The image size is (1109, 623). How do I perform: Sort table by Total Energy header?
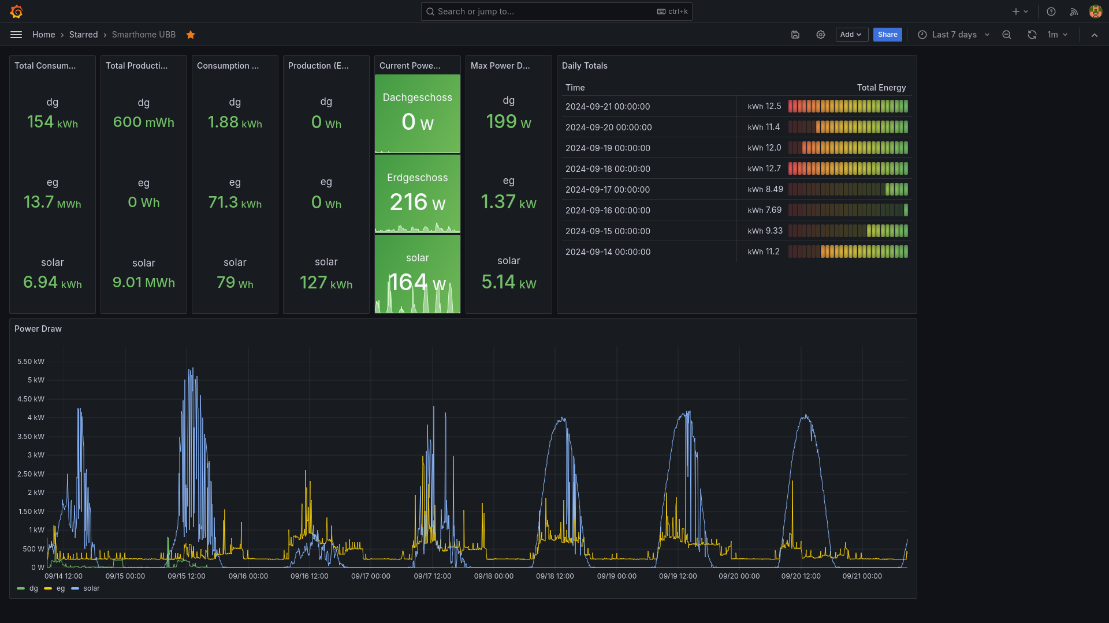881,88
